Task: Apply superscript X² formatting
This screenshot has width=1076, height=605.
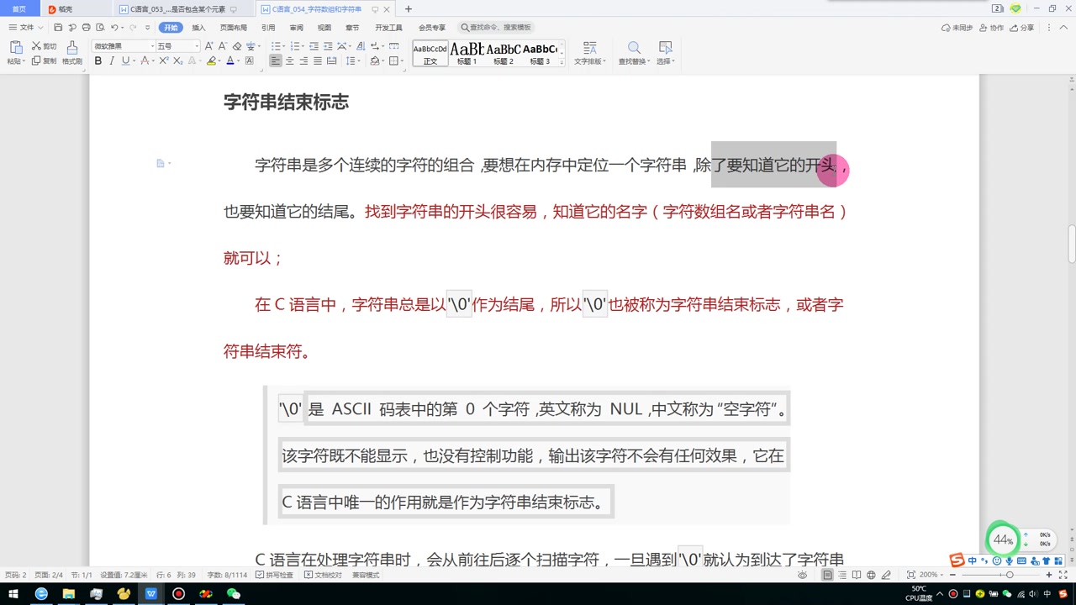Action: point(164,60)
